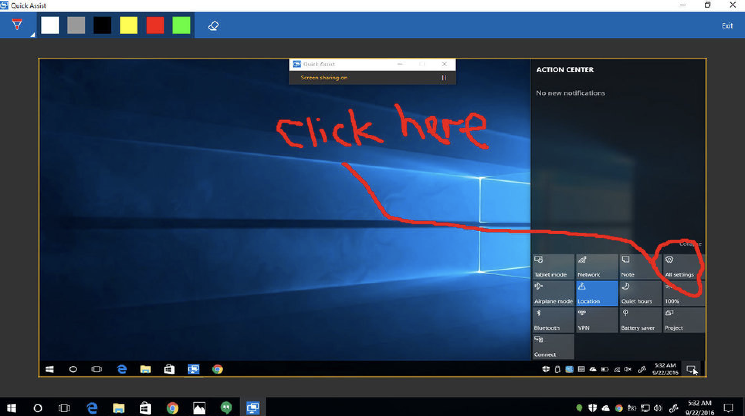Enable Quiet hours tile

(x=640, y=294)
